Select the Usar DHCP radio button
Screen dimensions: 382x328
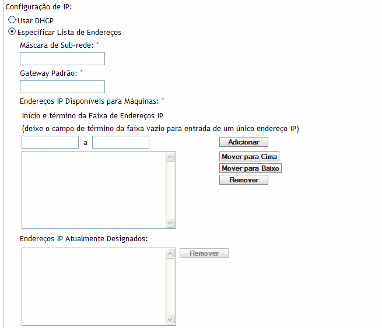(12, 20)
